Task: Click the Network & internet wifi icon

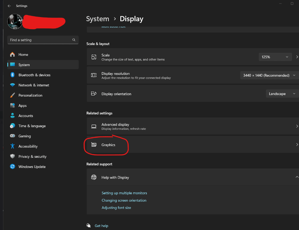Action: tap(12, 85)
